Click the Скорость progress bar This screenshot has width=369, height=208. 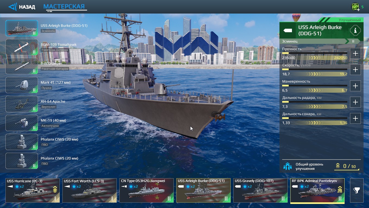[315, 69]
